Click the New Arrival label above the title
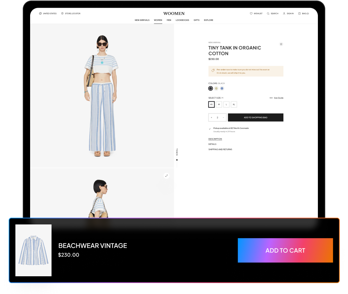The image size is (348, 294). [x=214, y=42]
